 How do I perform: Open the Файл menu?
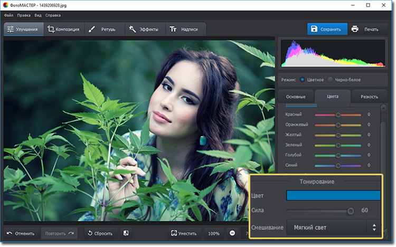click(x=8, y=15)
